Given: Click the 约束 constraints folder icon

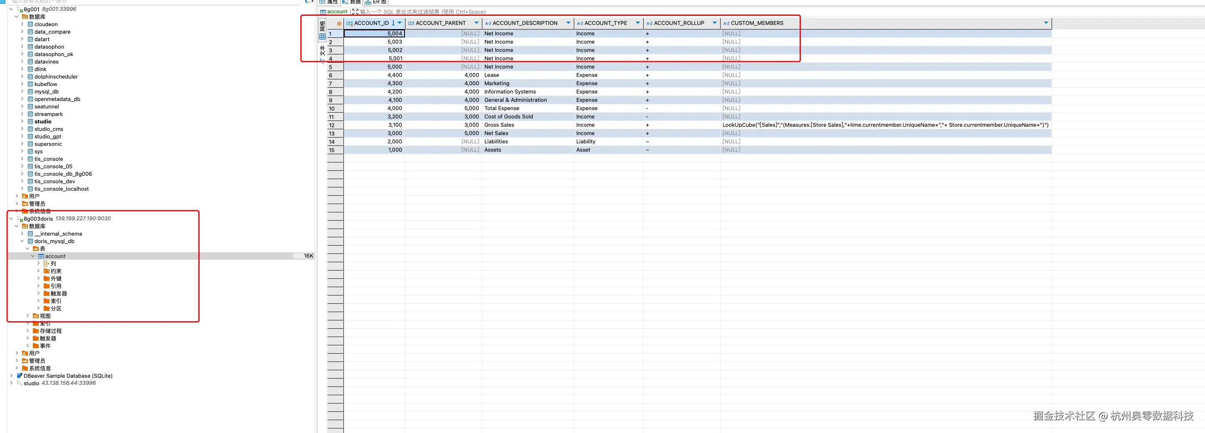Looking at the screenshot, I should pos(46,271).
